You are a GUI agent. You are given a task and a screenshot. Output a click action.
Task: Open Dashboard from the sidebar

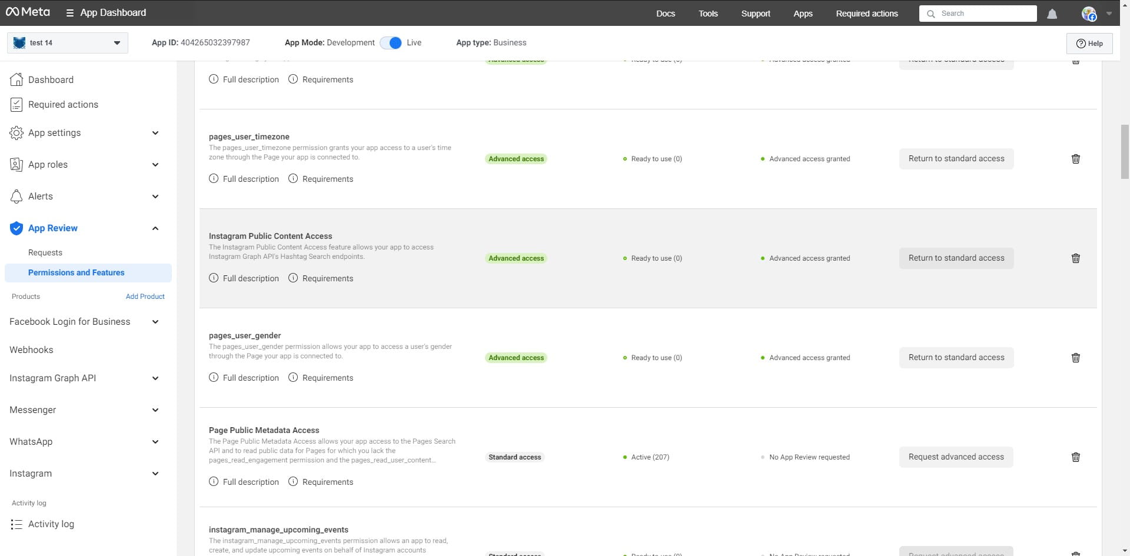pos(51,79)
